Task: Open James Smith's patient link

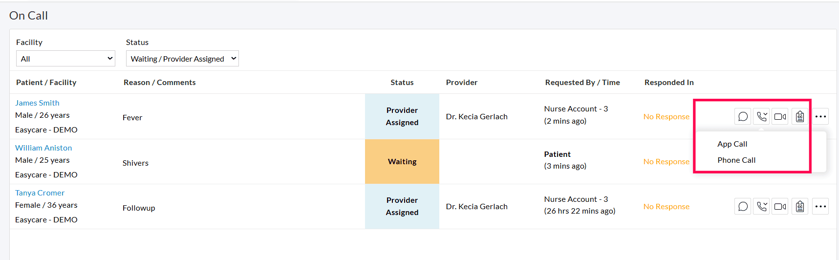Action: pos(37,103)
